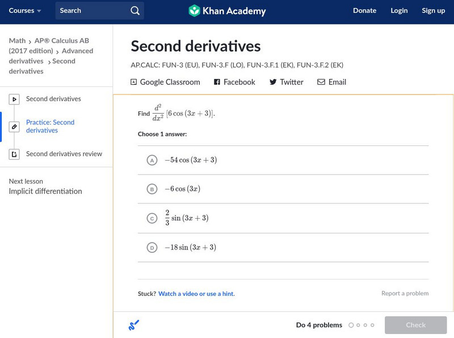
Task: Click the Email share text
Action: pyautogui.click(x=337, y=82)
